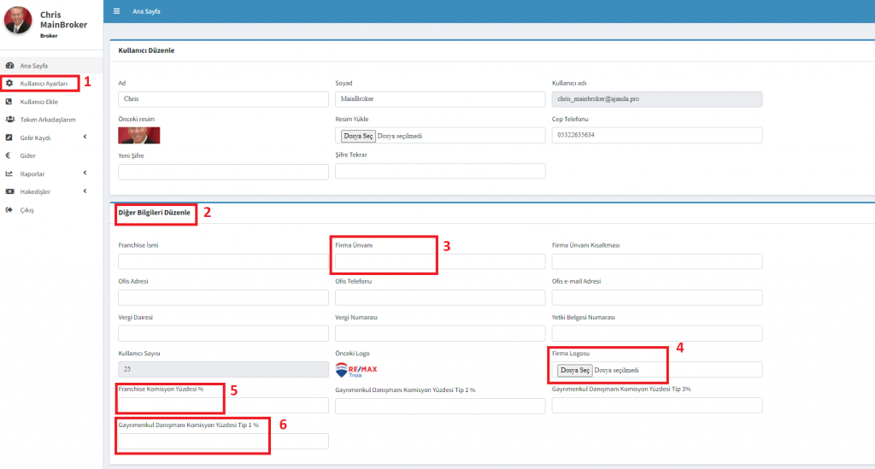Expand the Raporlar submenu arrow
This screenshot has height=469, width=875.
pyautogui.click(x=84, y=173)
